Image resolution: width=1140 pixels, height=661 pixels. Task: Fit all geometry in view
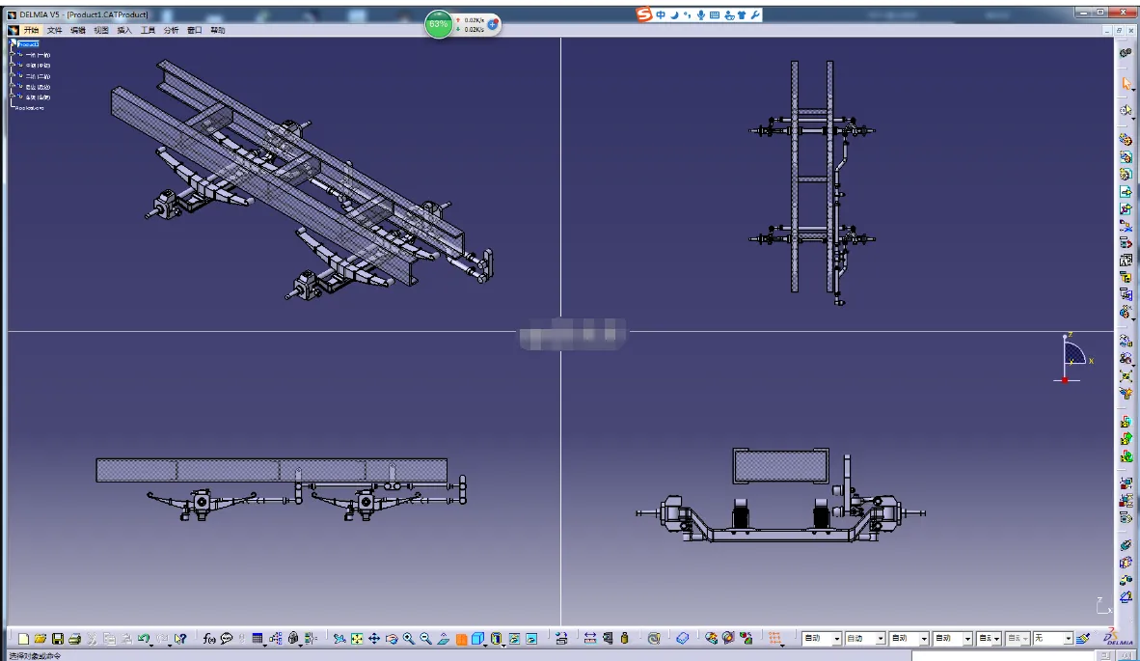(x=356, y=639)
